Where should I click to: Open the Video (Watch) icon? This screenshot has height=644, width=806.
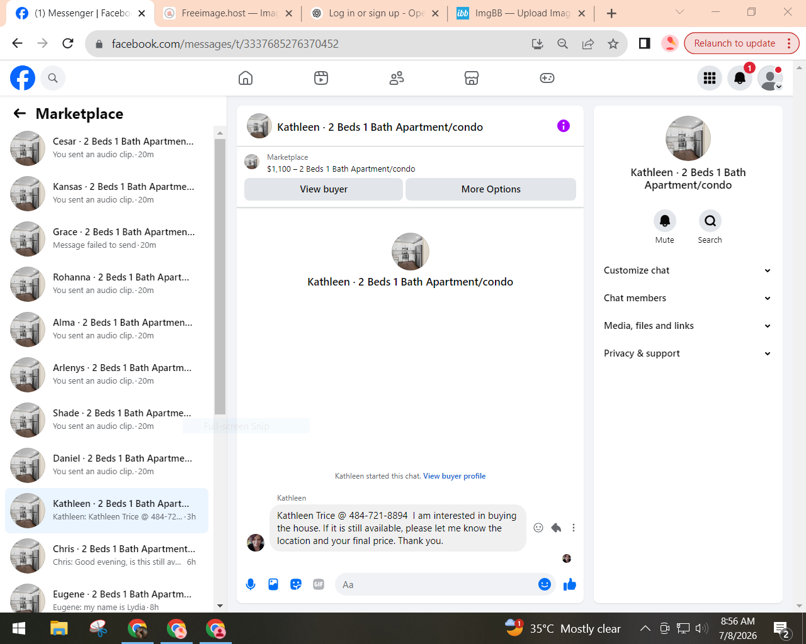[321, 78]
